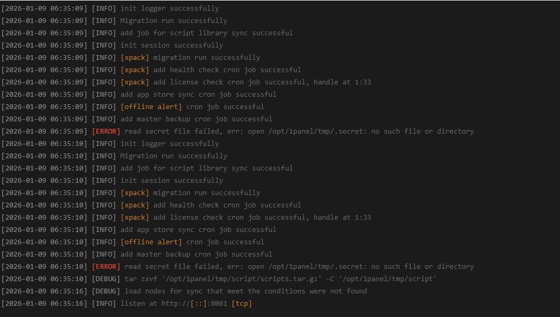Click the [offline alert] tag at 06:35:10
The width and height of the screenshot is (560, 317).
(x=151, y=242)
